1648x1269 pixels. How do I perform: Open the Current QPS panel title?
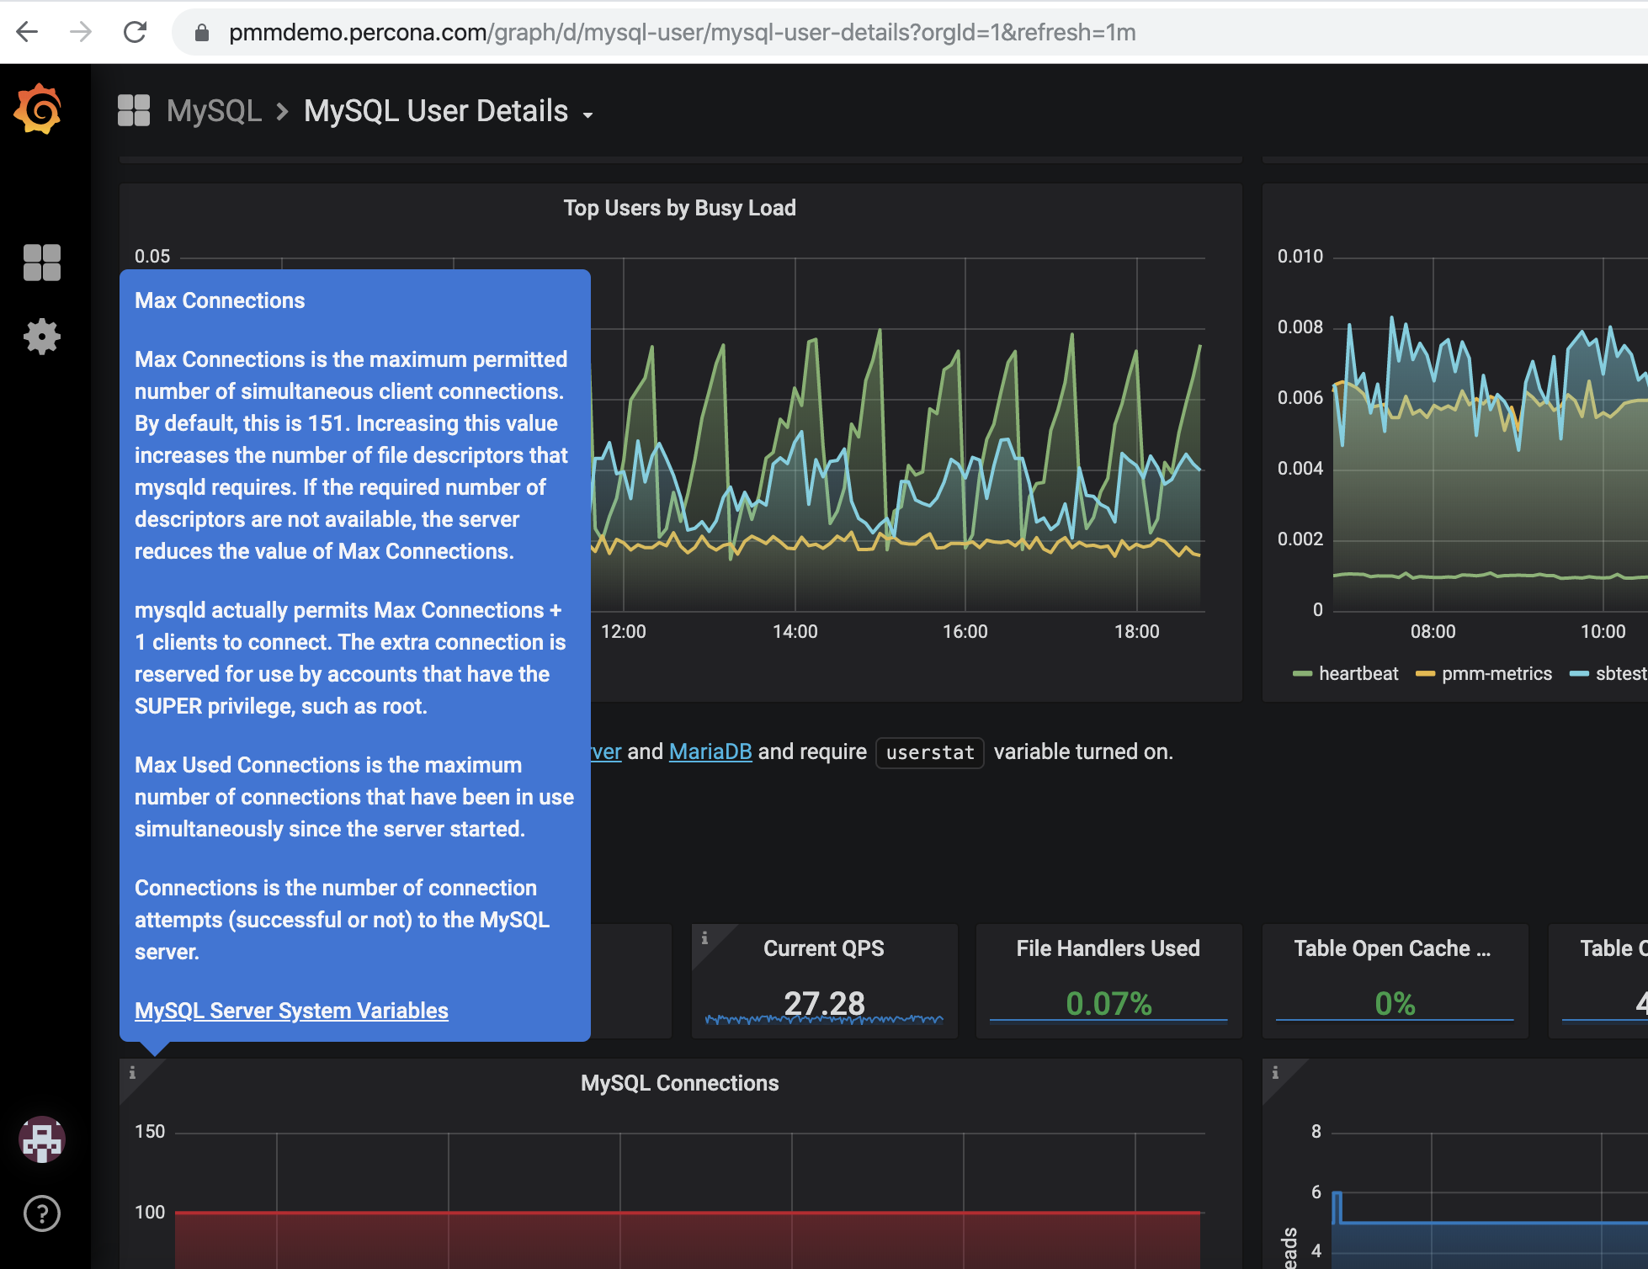[824, 948]
